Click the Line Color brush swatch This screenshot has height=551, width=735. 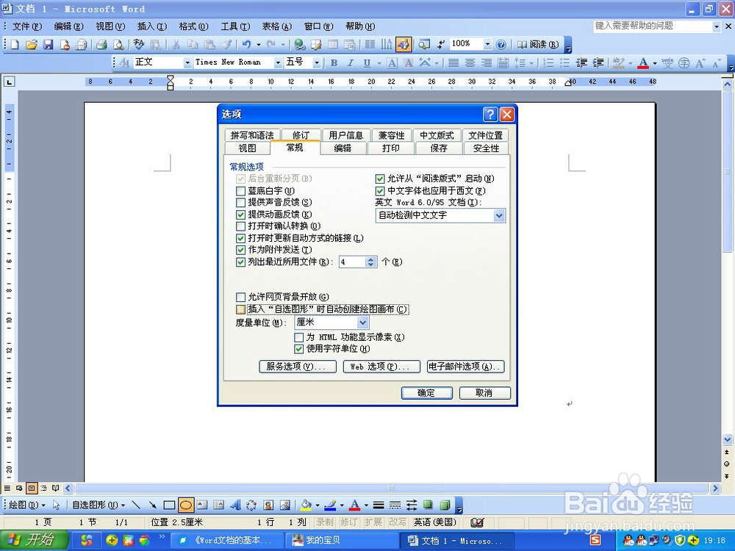pos(330,505)
